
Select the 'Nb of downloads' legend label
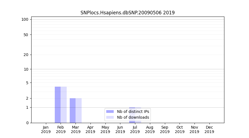(x=133, y=117)
